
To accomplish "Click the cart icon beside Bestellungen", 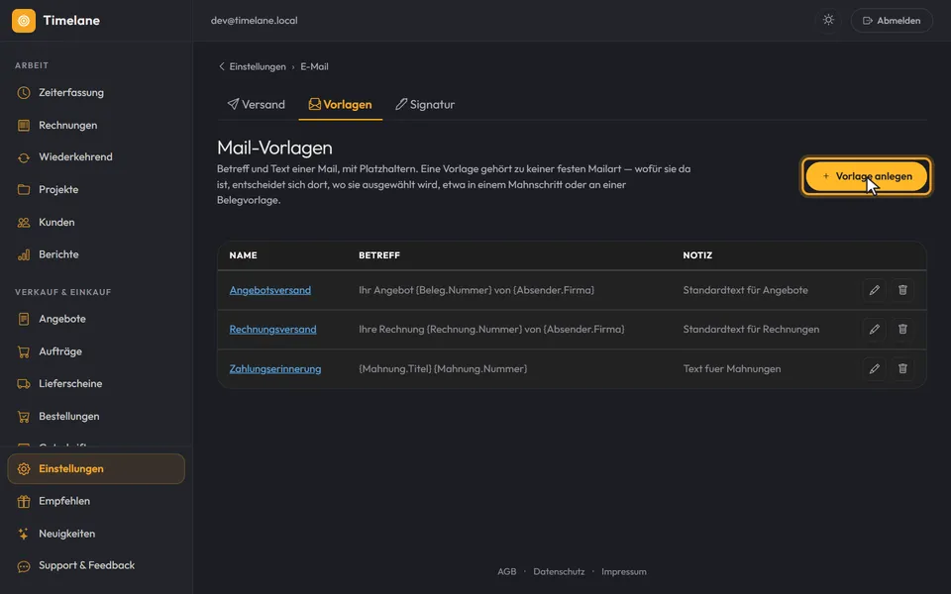I will point(24,417).
